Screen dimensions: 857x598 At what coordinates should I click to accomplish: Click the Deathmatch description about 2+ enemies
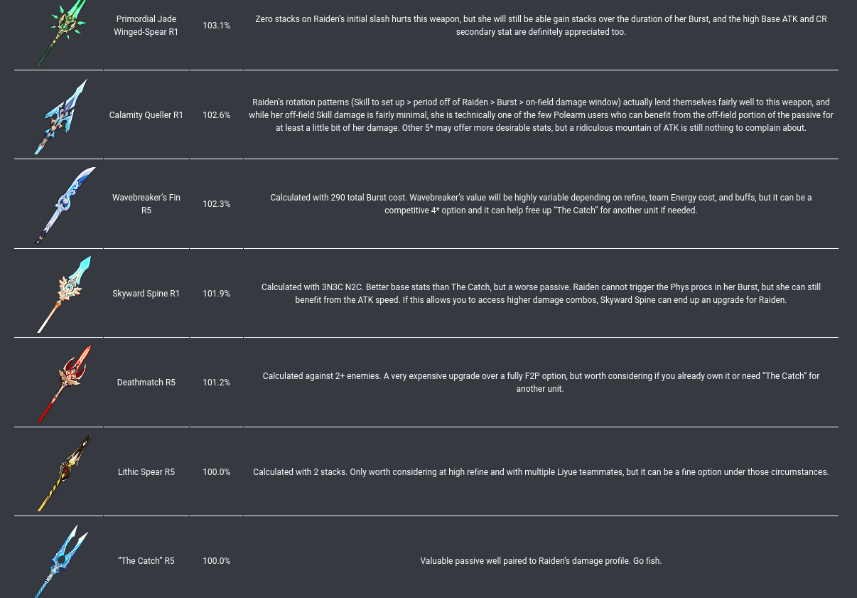click(541, 383)
